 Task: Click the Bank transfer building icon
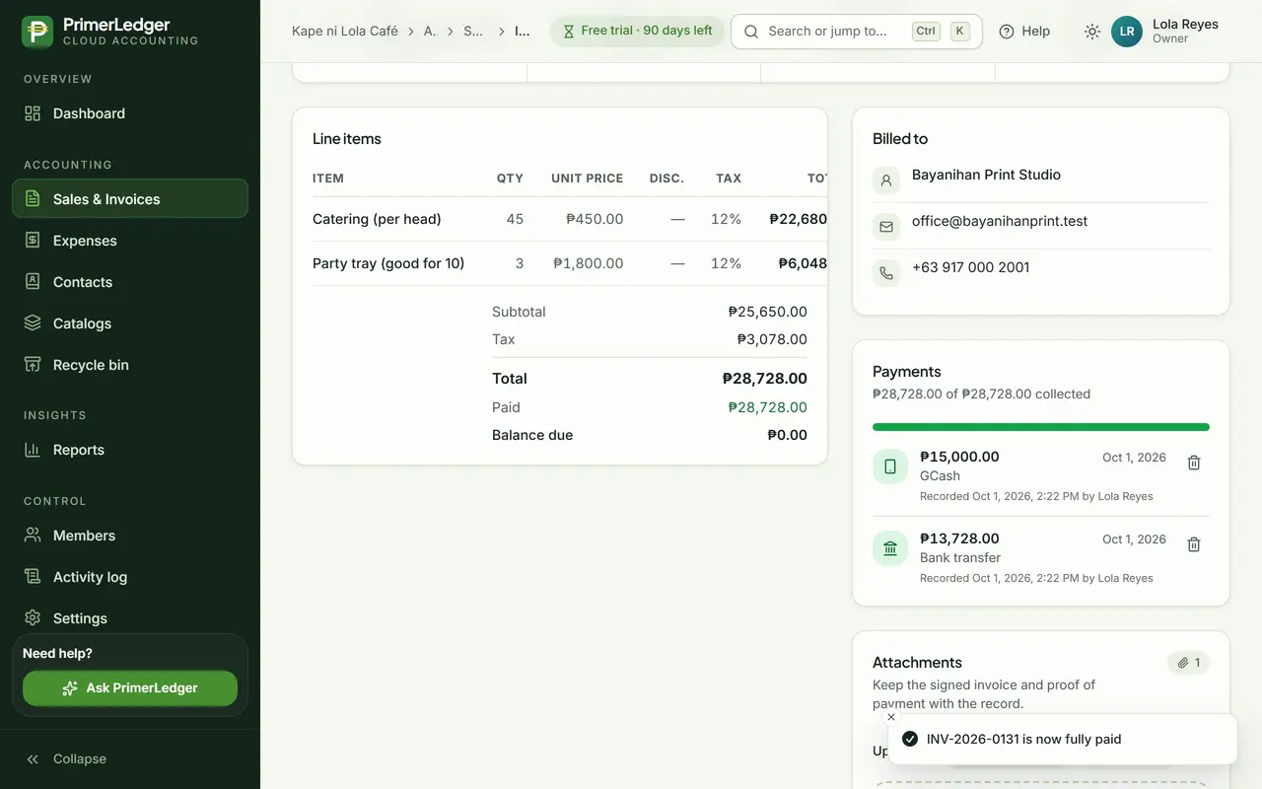click(x=890, y=548)
